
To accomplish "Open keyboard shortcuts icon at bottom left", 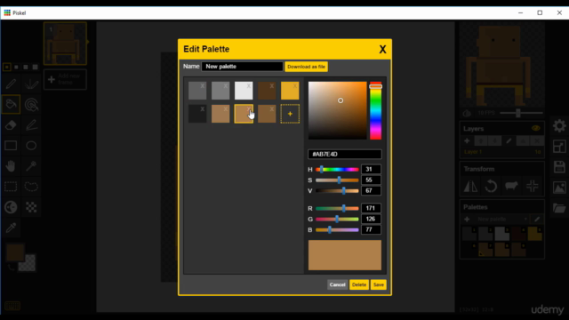I will (12, 306).
